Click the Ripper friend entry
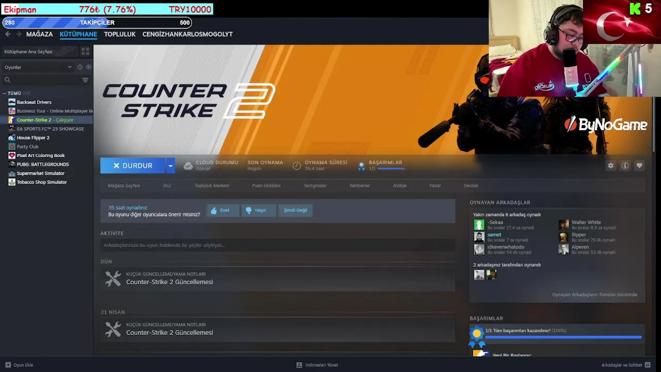This screenshot has height=372, width=661. coord(588,237)
